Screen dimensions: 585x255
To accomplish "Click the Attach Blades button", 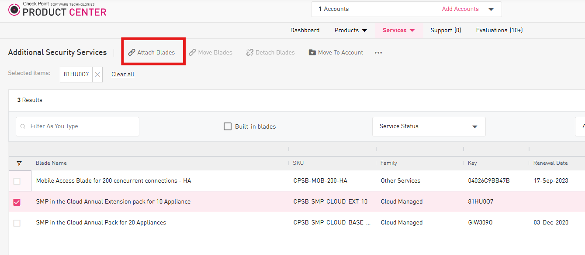I will [x=152, y=53].
